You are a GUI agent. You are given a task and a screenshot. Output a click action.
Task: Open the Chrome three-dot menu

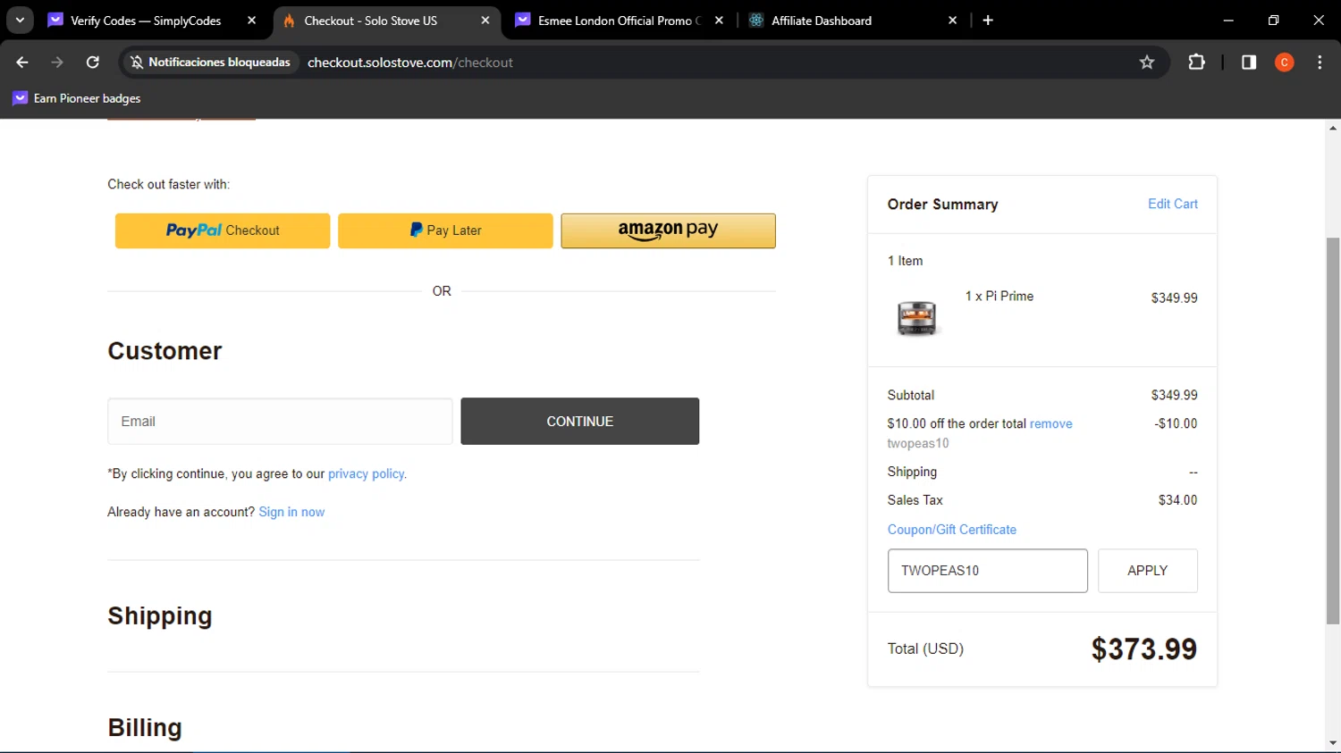[1320, 63]
